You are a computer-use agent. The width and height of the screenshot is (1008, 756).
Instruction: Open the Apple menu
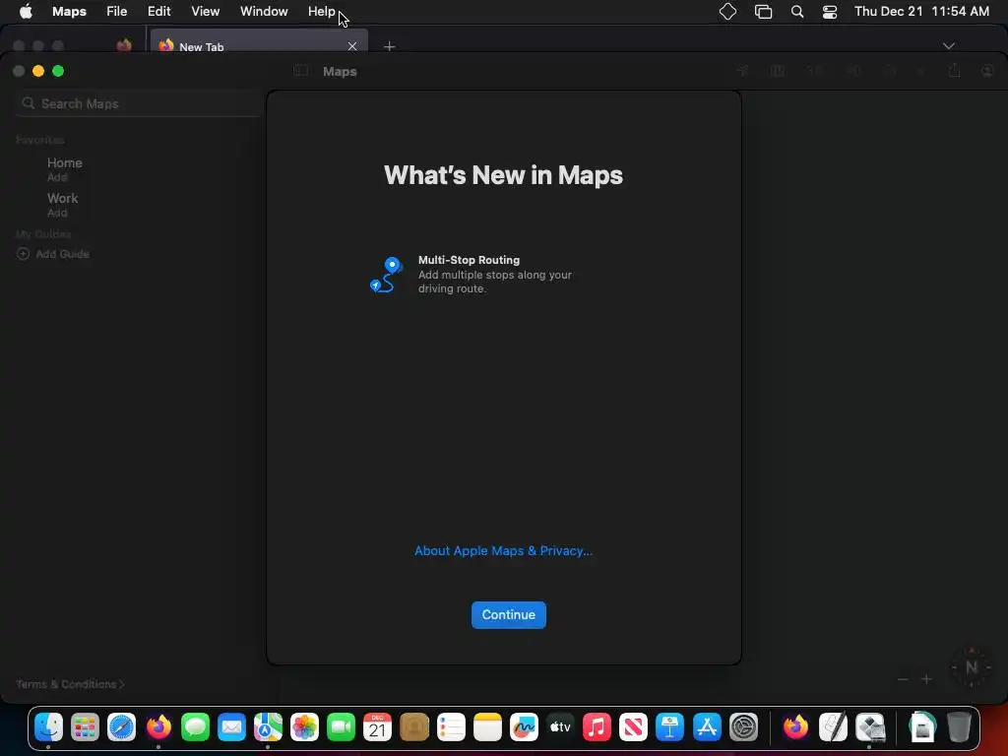coord(26,12)
